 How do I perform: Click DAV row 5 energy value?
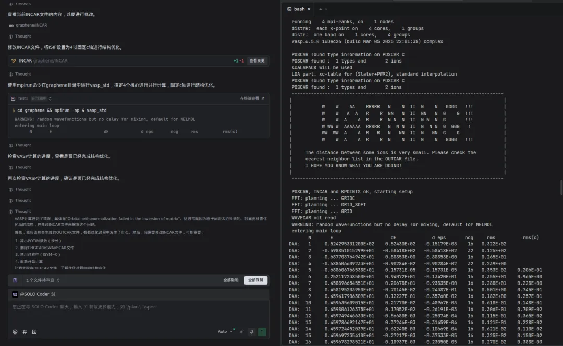(348, 270)
